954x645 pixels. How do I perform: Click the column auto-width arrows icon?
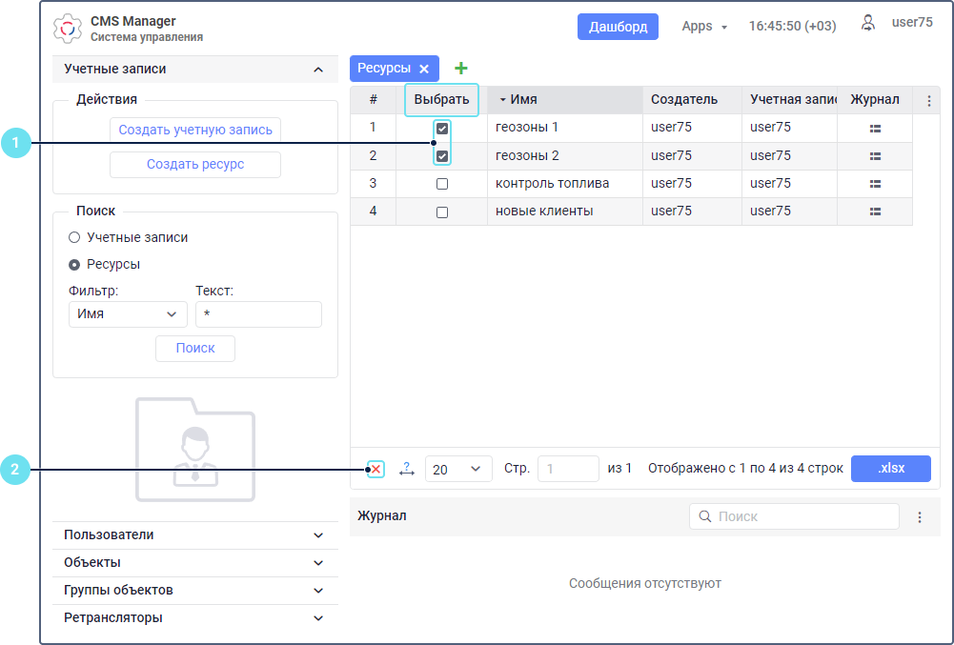(x=407, y=469)
